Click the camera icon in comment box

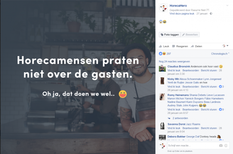pos(221,146)
